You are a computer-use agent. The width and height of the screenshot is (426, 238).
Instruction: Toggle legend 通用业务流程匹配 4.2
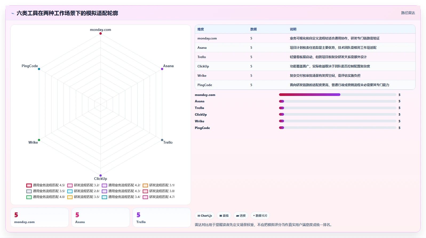click(121, 185)
